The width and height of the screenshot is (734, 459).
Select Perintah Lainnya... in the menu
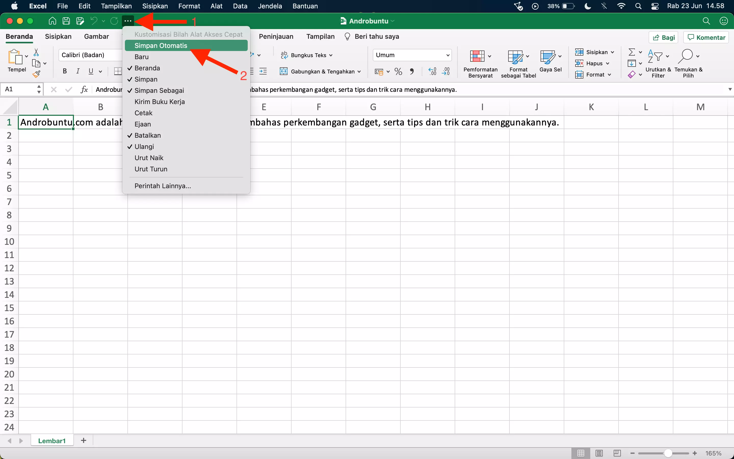[x=162, y=185]
